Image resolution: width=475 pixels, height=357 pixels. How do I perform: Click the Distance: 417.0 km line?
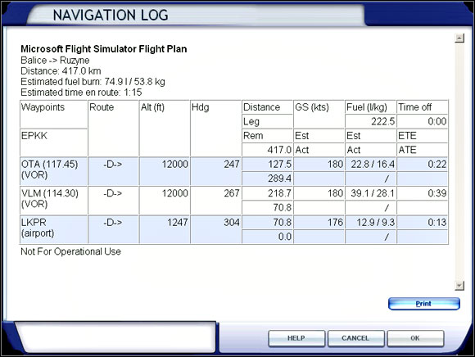click(61, 71)
